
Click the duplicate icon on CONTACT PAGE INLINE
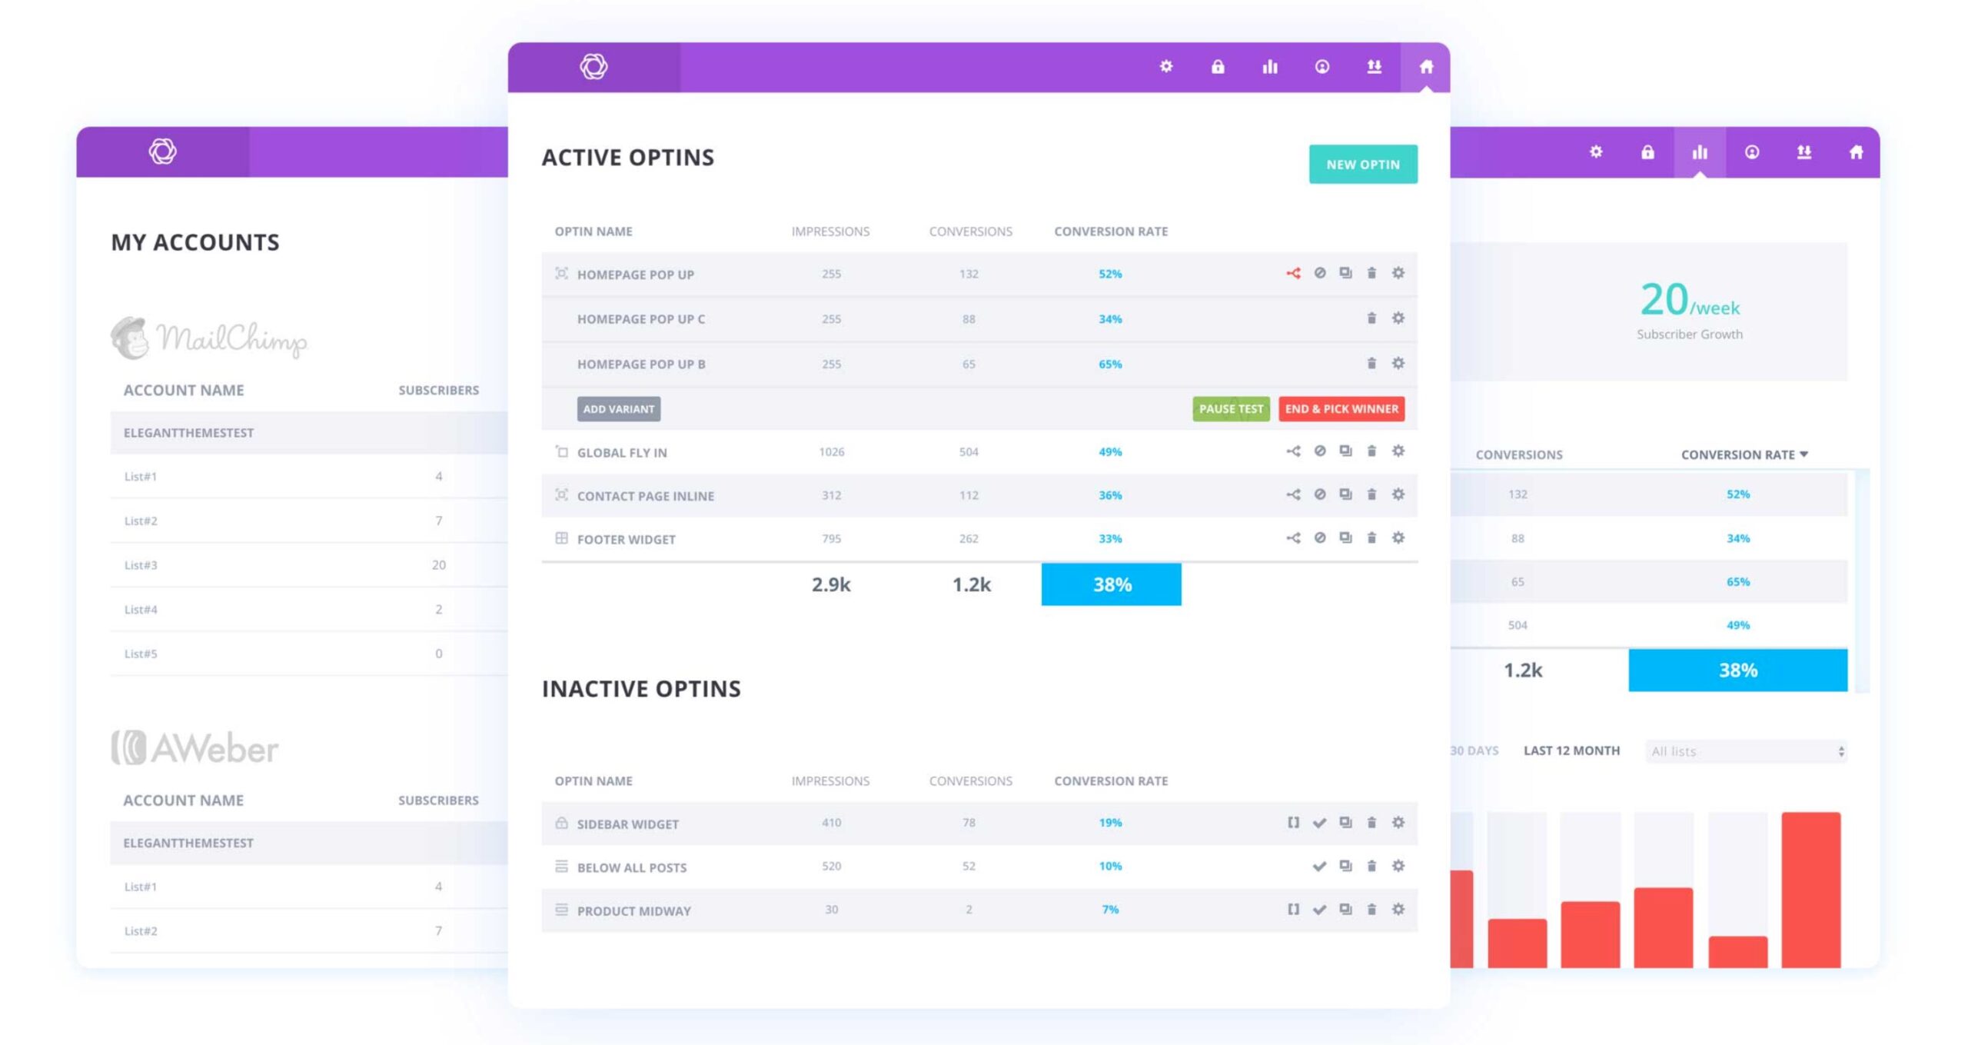pyautogui.click(x=1345, y=496)
